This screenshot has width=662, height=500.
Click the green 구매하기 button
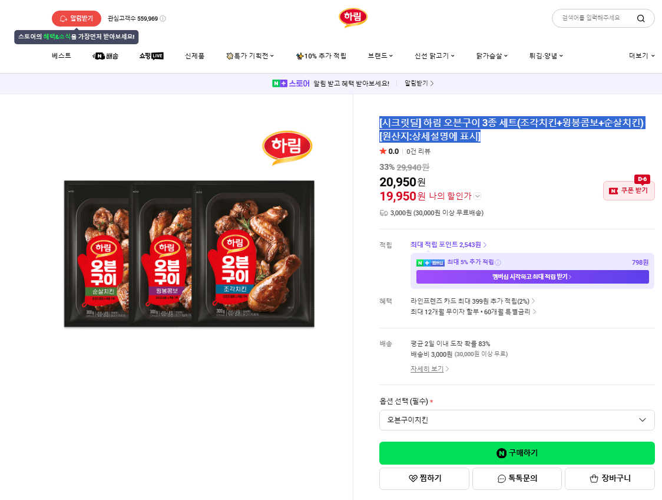pos(517,453)
